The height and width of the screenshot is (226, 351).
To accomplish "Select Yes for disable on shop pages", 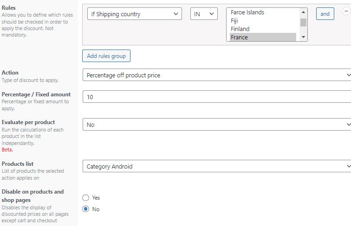I will (85, 198).
